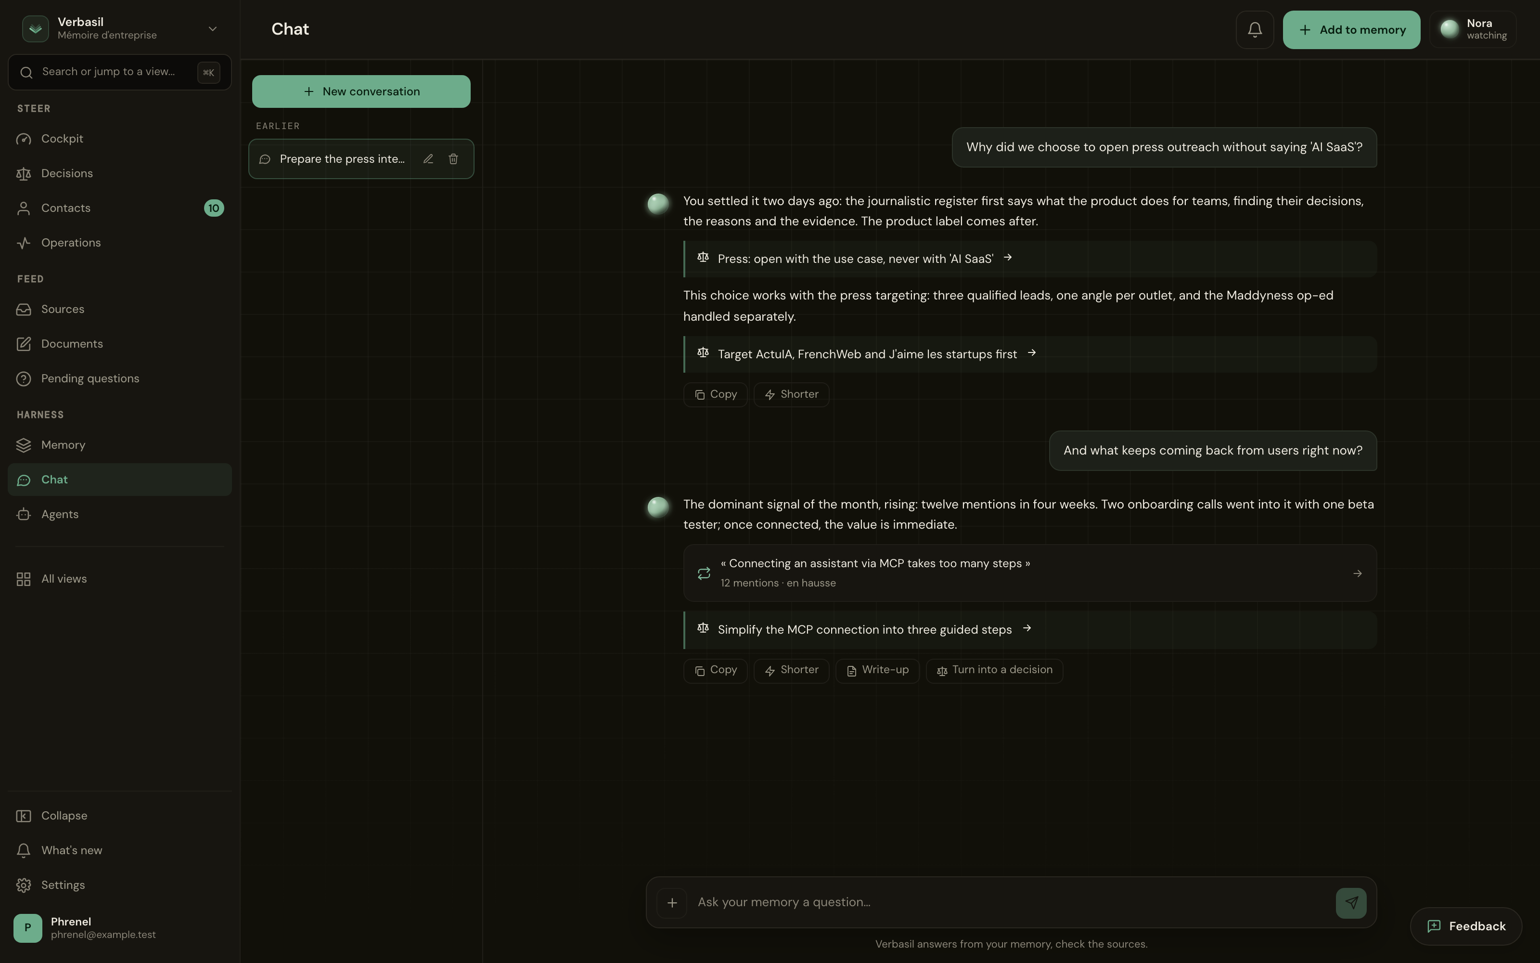Viewport: 1540px width, 963px height.
Task: Delete conversation with the trash icon
Action: [453, 159]
